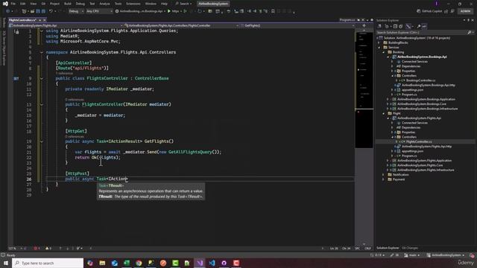Open the Debug menu
477x268 pixels.
point(80,4)
